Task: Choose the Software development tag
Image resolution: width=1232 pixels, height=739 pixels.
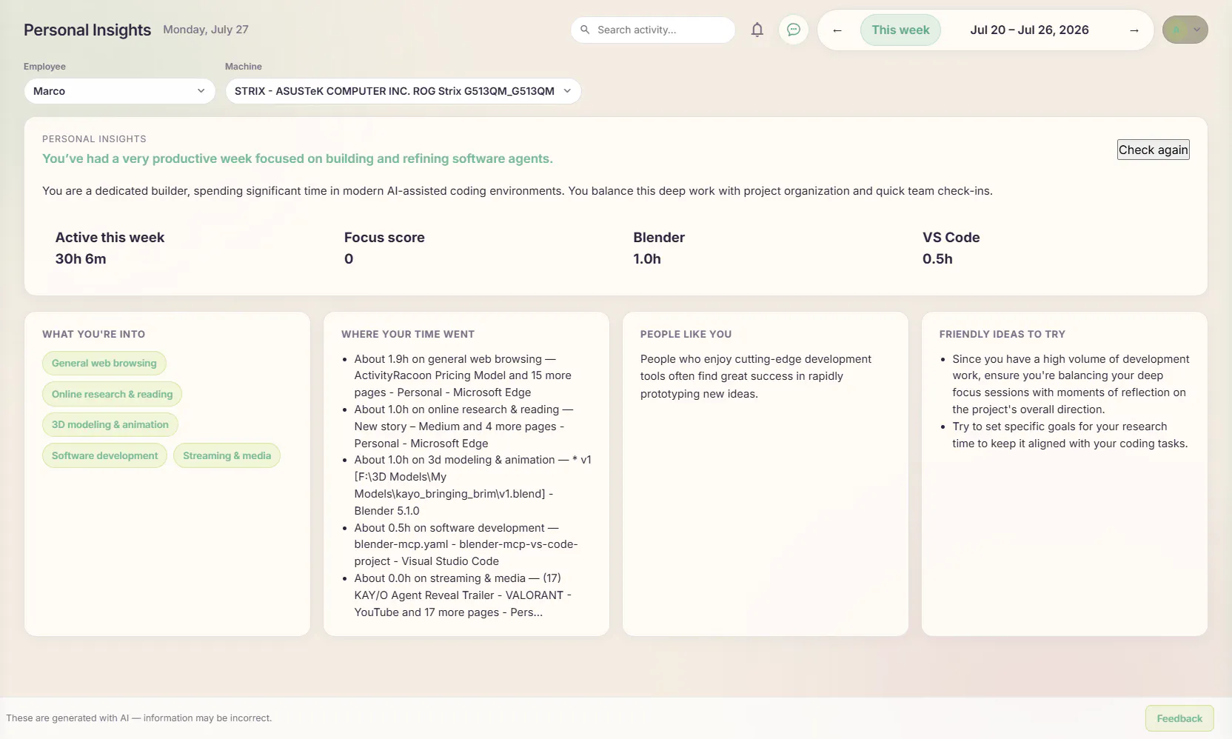Action: pos(104,455)
